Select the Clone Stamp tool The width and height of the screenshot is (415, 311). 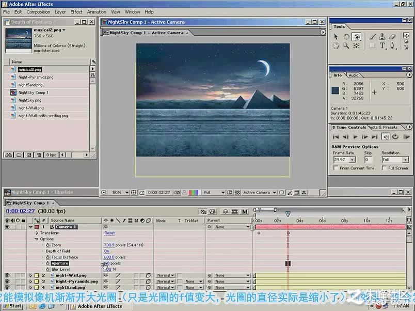click(x=382, y=37)
